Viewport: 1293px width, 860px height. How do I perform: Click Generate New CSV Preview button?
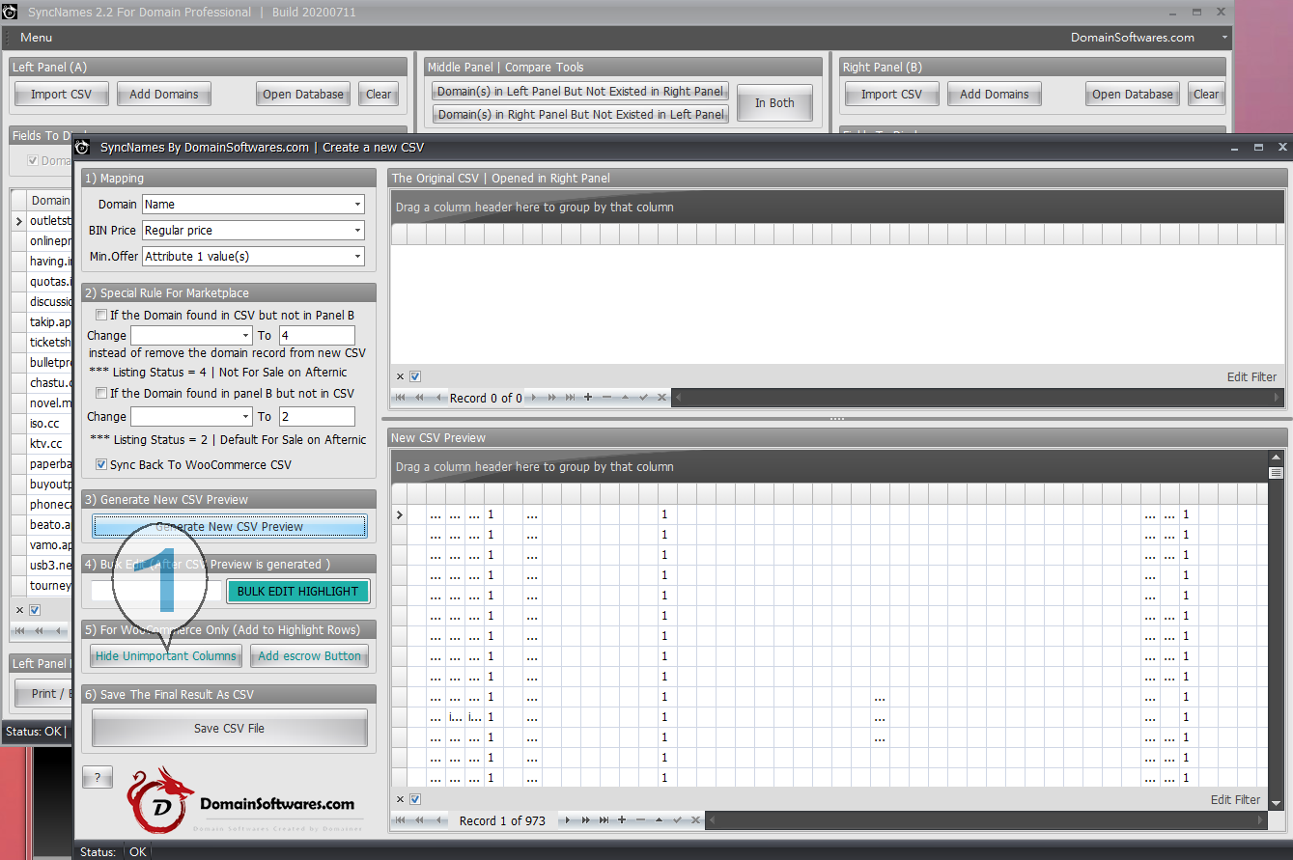pos(230,527)
